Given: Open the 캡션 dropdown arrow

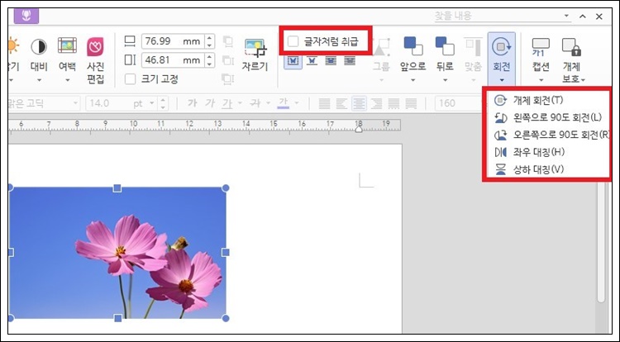Looking at the screenshot, I should coord(541,81).
